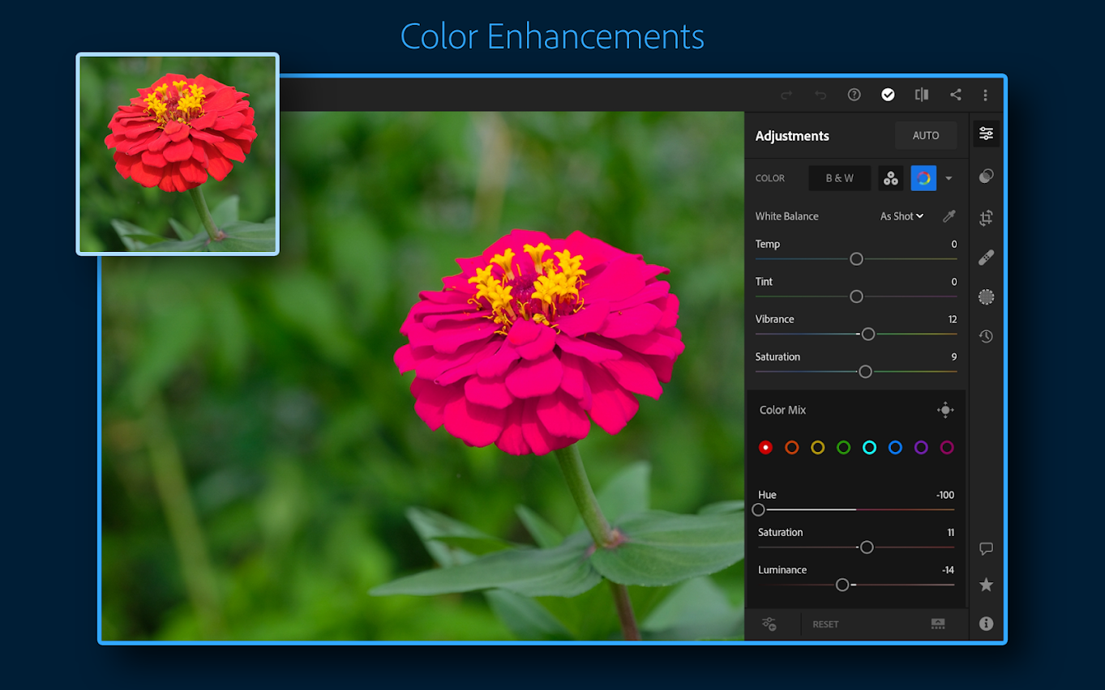This screenshot has height=690, width=1105.
Task: Select the red color swatch in Color Mix
Action: tap(765, 447)
